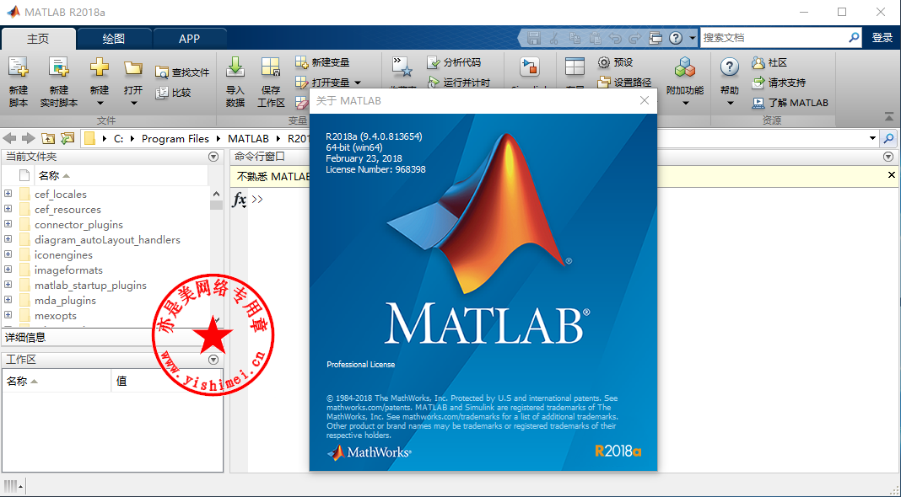The width and height of the screenshot is (901, 497).
Task: Expand the diagram_autoLayout_handlers folder
Action: click(x=8, y=239)
